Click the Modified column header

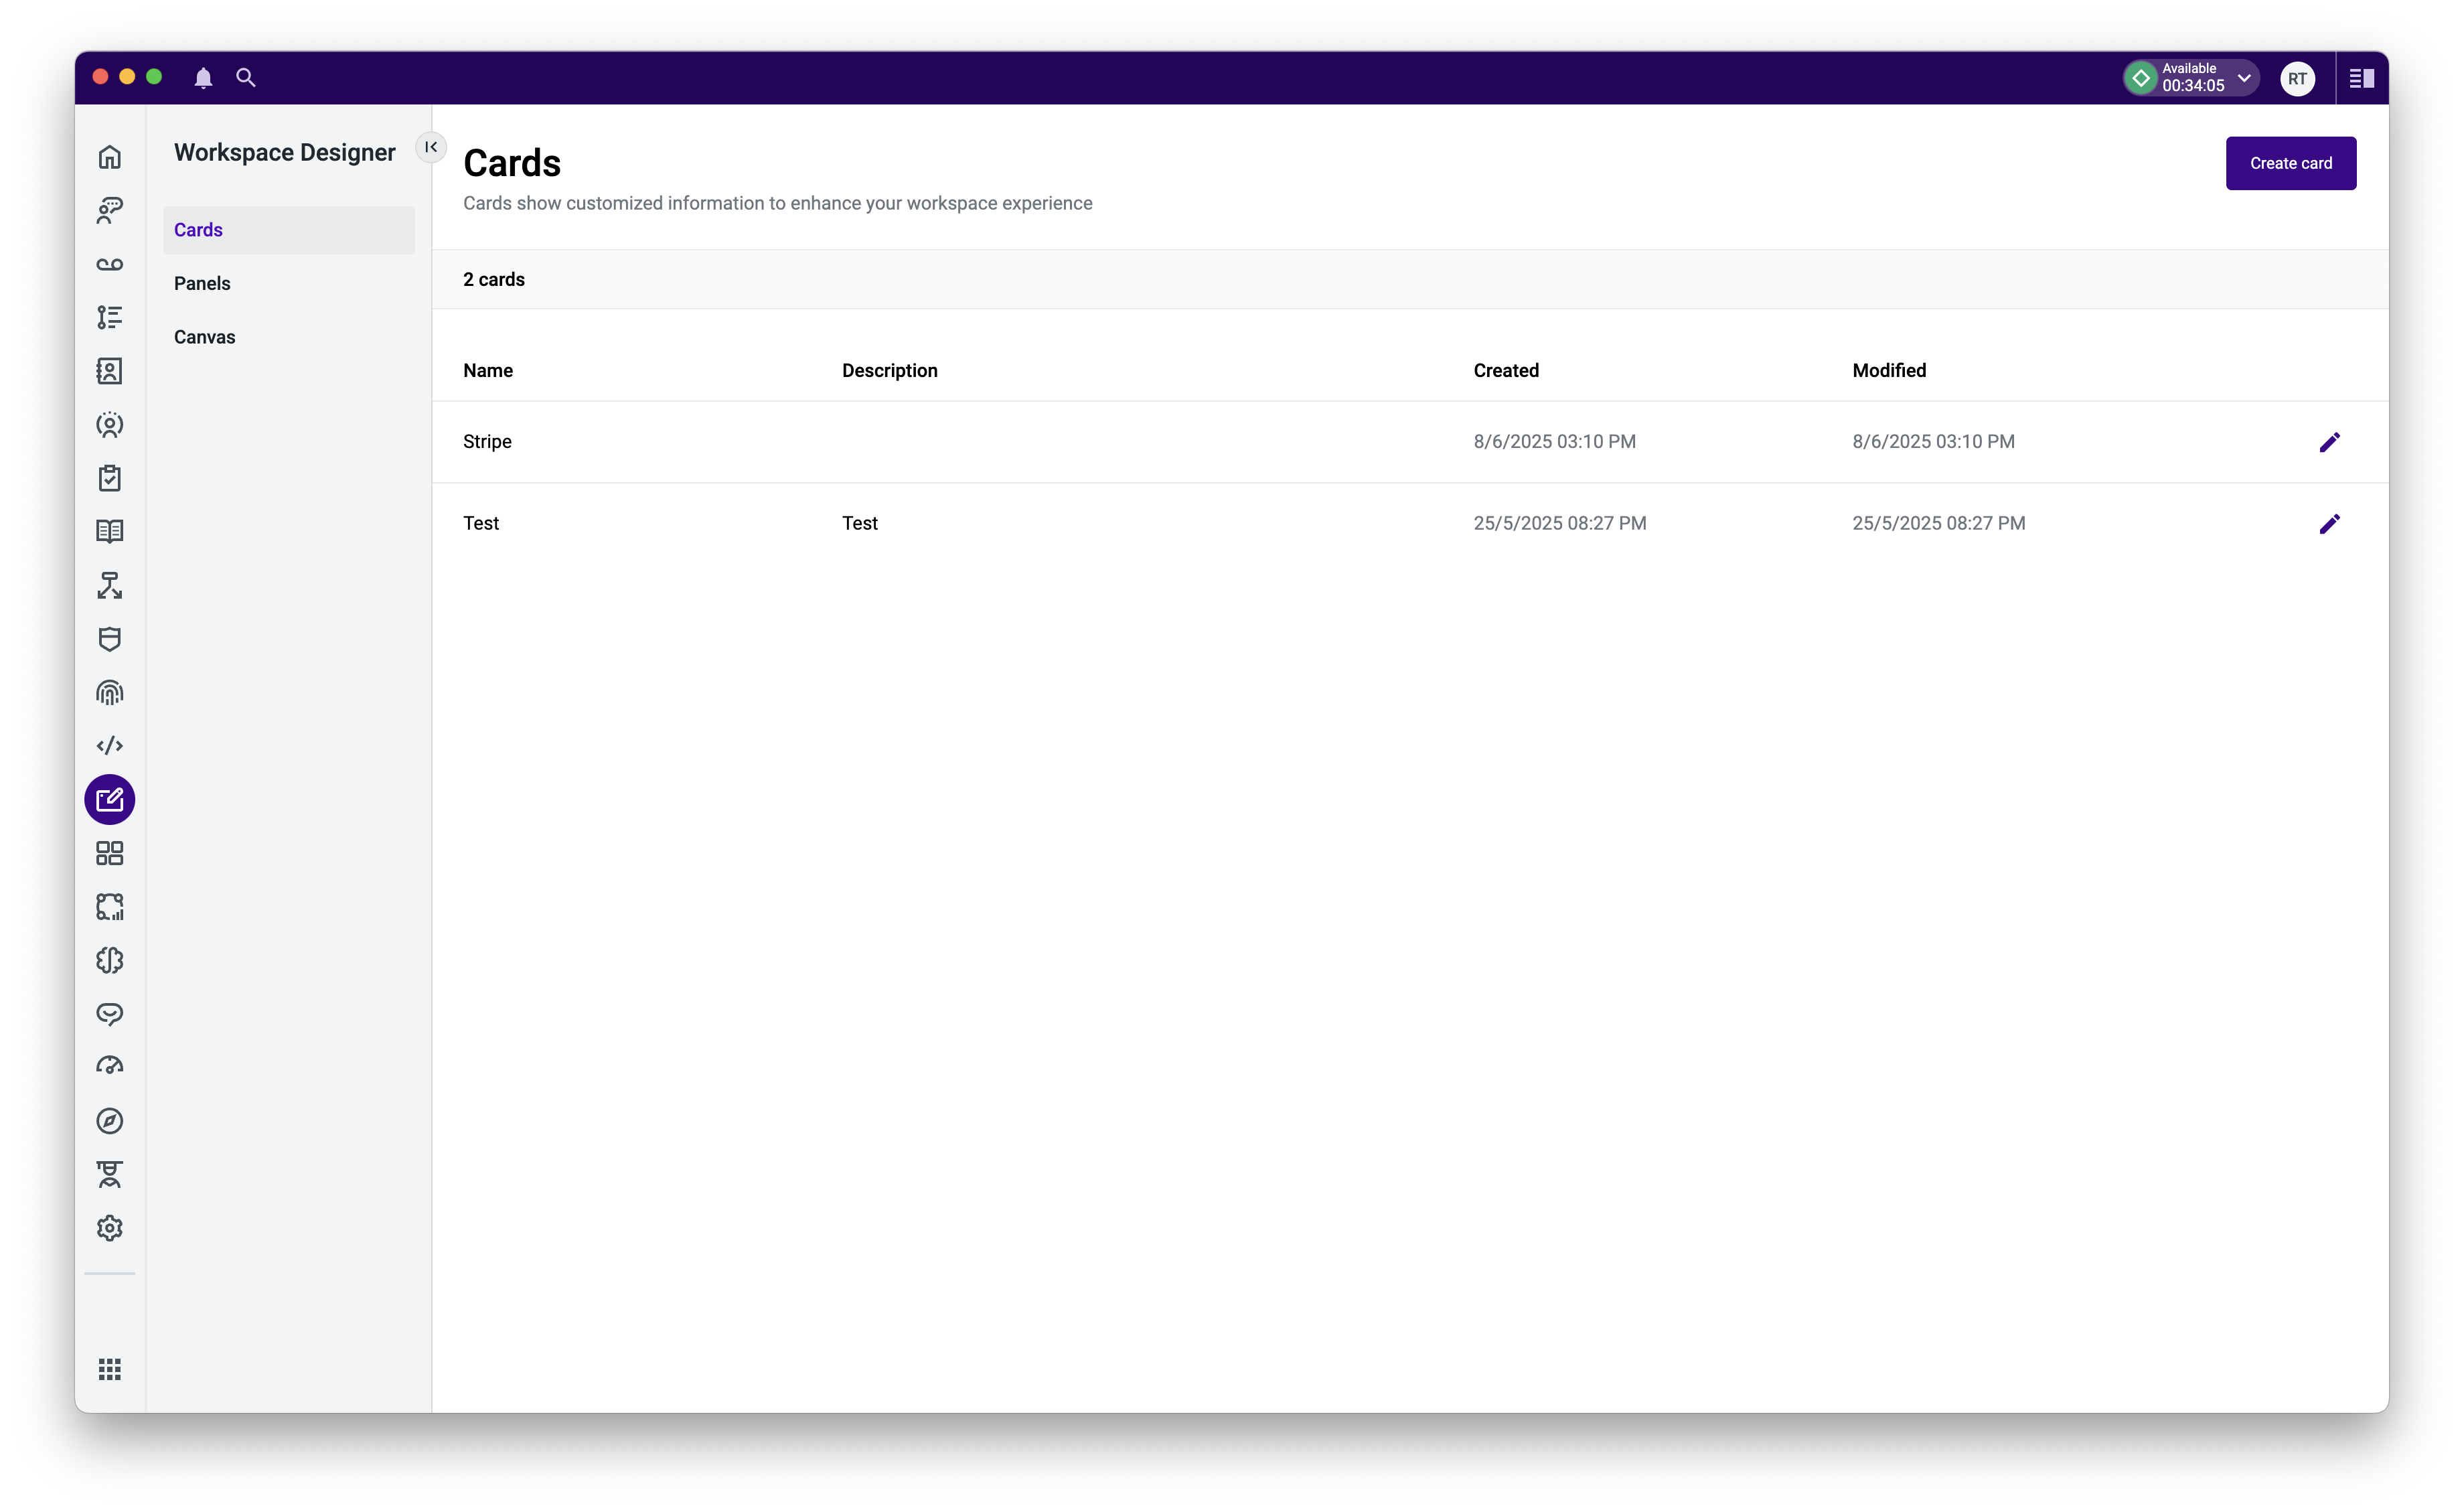pyautogui.click(x=1889, y=371)
